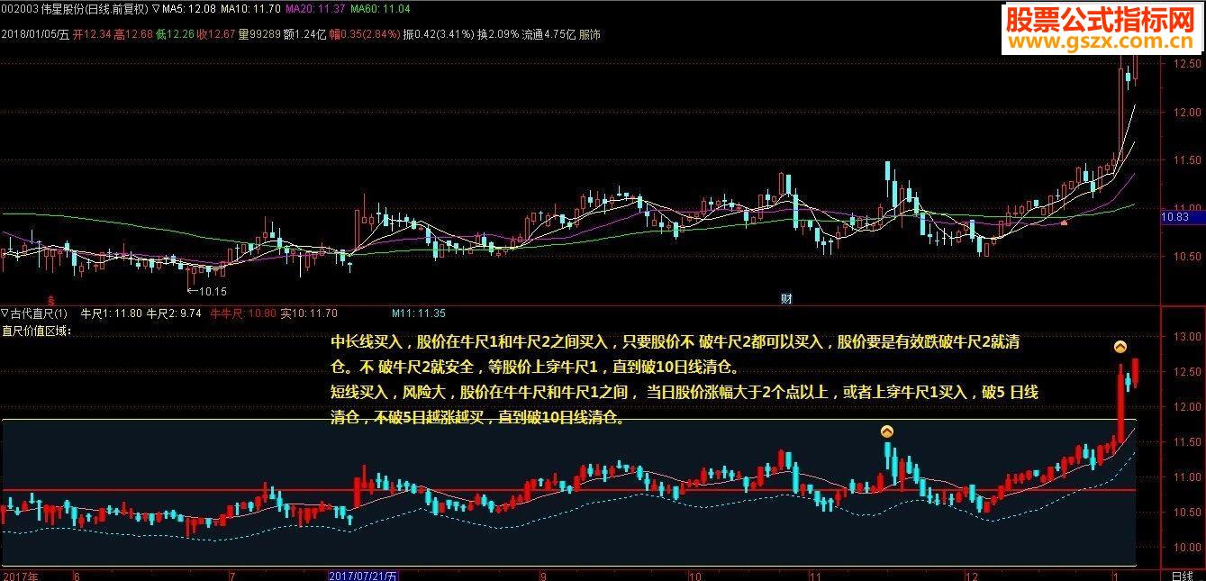The image size is (1206, 581).
Task: Click the highlighted date 2017/07/21/五 on timeline
Action: (363, 575)
